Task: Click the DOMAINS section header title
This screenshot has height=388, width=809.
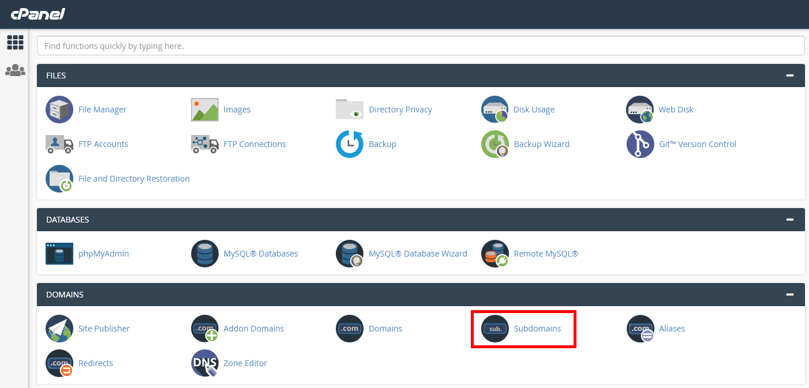Action: 65,295
